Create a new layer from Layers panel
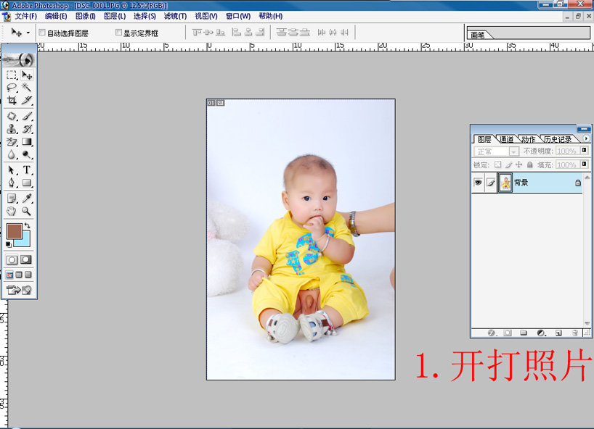 tap(558, 333)
